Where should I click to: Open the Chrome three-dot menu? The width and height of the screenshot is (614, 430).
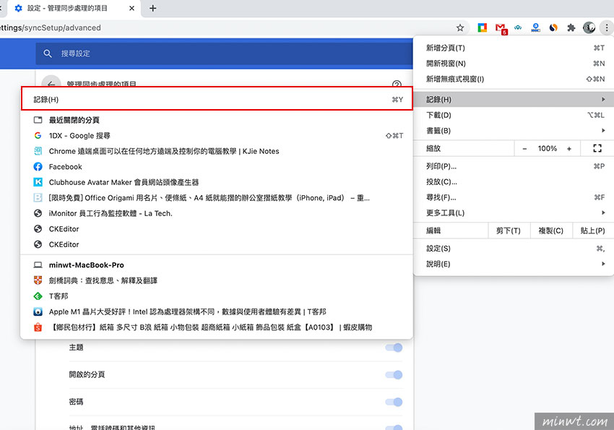pos(607,27)
